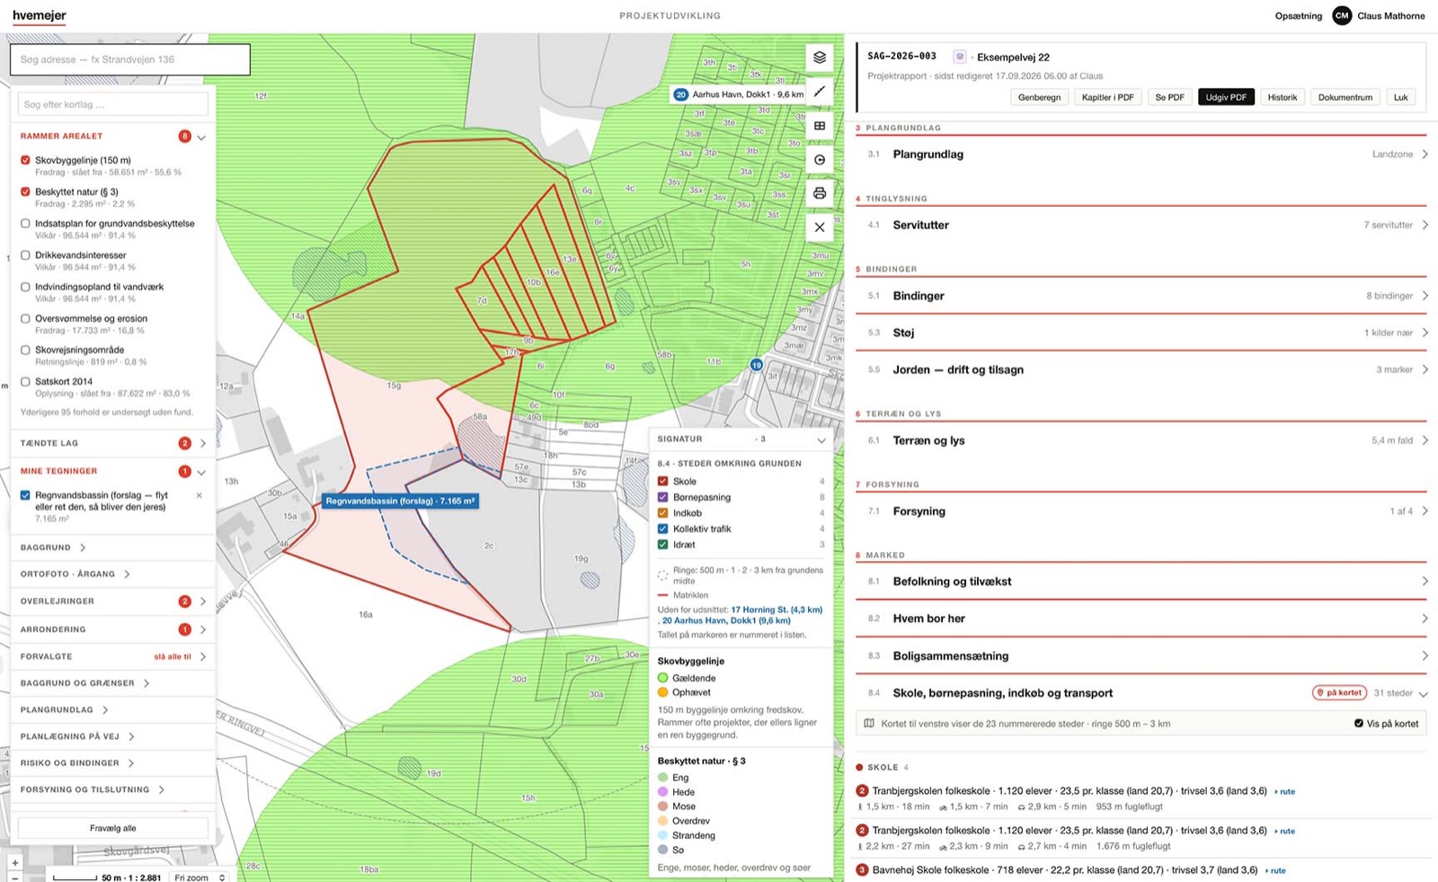The image size is (1438, 882).
Task: Uncheck Skovbyggelinje (150 m) layer
Action: pos(25,160)
